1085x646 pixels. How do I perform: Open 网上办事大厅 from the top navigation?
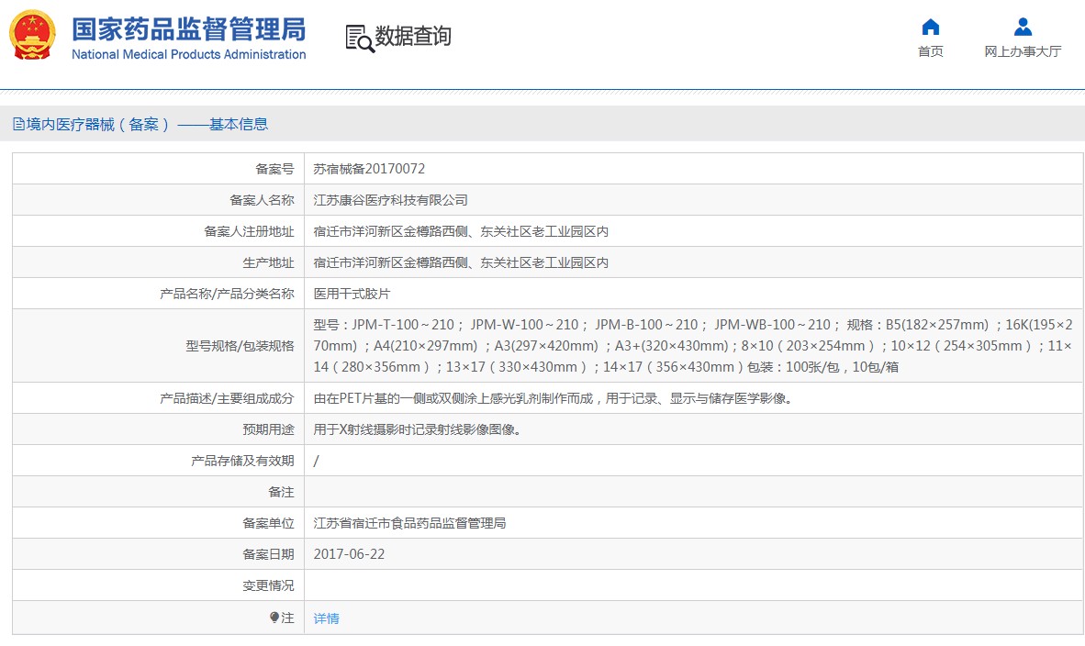pyautogui.click(x=1023, y=51)
